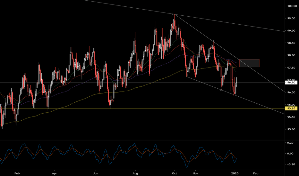Click the 100.00 price axis label
This screenshot has height=176, width=299.
point(292,6)
